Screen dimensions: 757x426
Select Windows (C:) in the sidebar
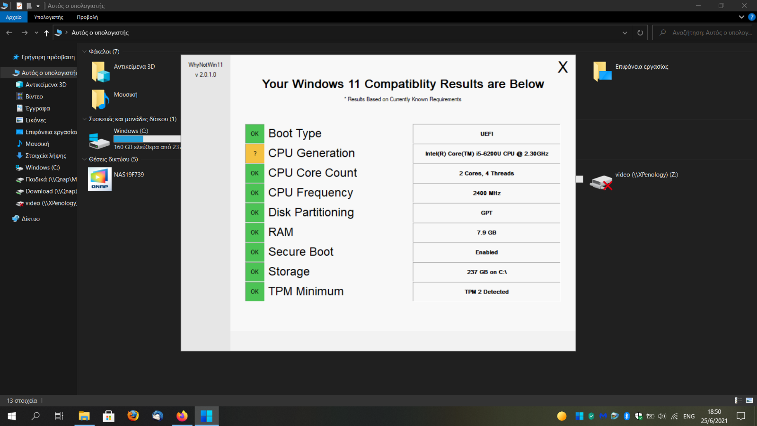point(38,168)
